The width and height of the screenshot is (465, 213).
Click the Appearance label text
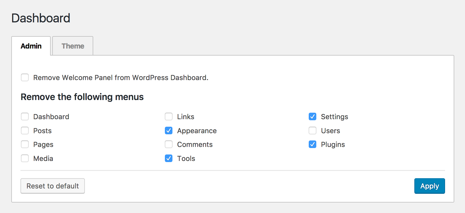point(197,131)
